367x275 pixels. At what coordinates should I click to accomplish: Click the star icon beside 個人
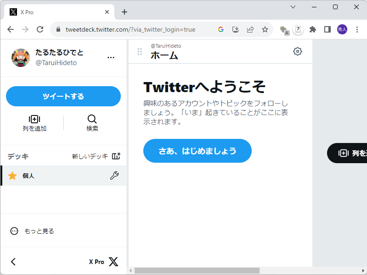click(12, 176)
